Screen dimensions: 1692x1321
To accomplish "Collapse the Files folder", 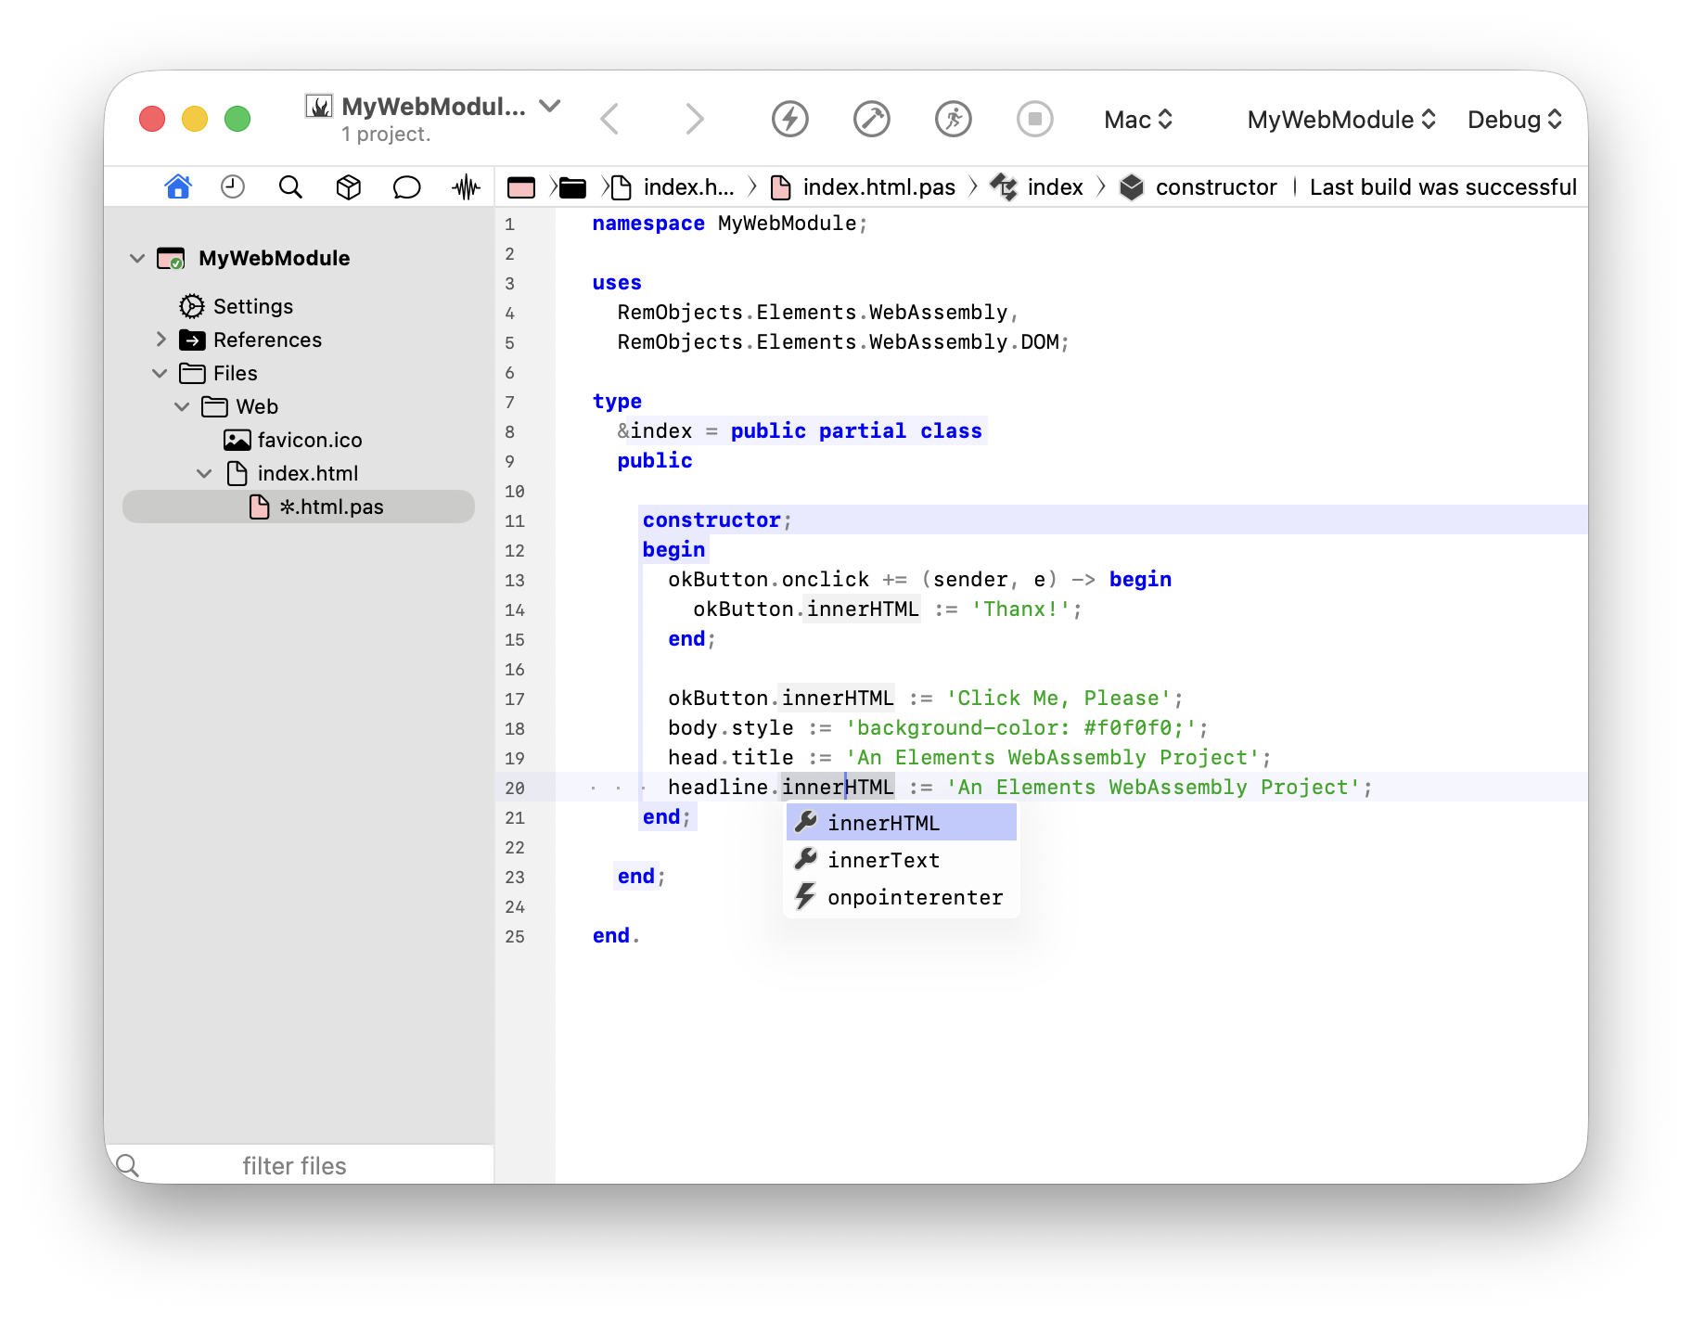I will coord(160,373).
